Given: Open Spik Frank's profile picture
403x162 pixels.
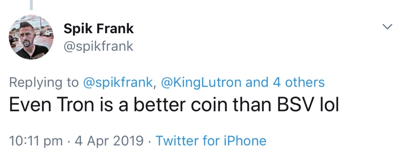Looking at the screenshot, I should (30, 38).
